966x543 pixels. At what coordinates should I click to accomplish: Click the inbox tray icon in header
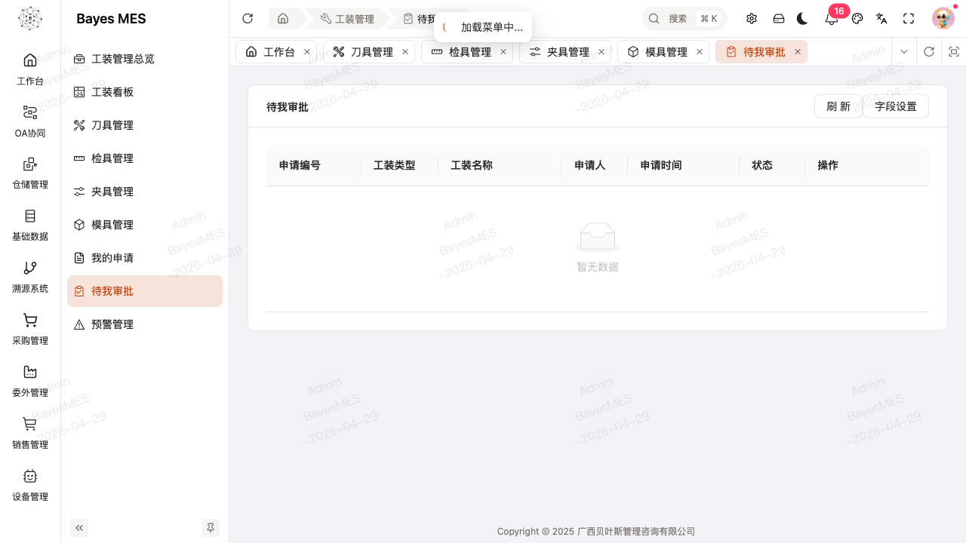[x=779, y=19]
